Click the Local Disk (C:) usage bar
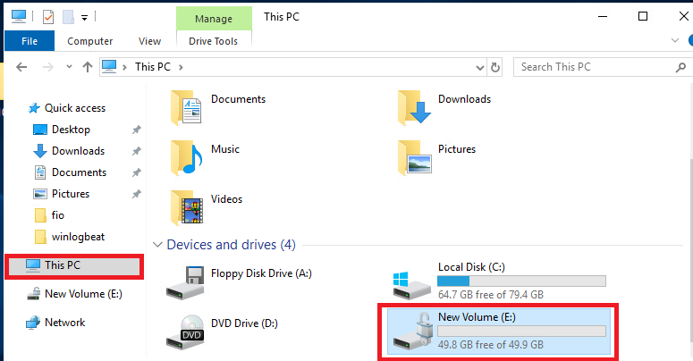Image resolution: width=693 pixels, height=361 pixels. [x=521, y=281]
